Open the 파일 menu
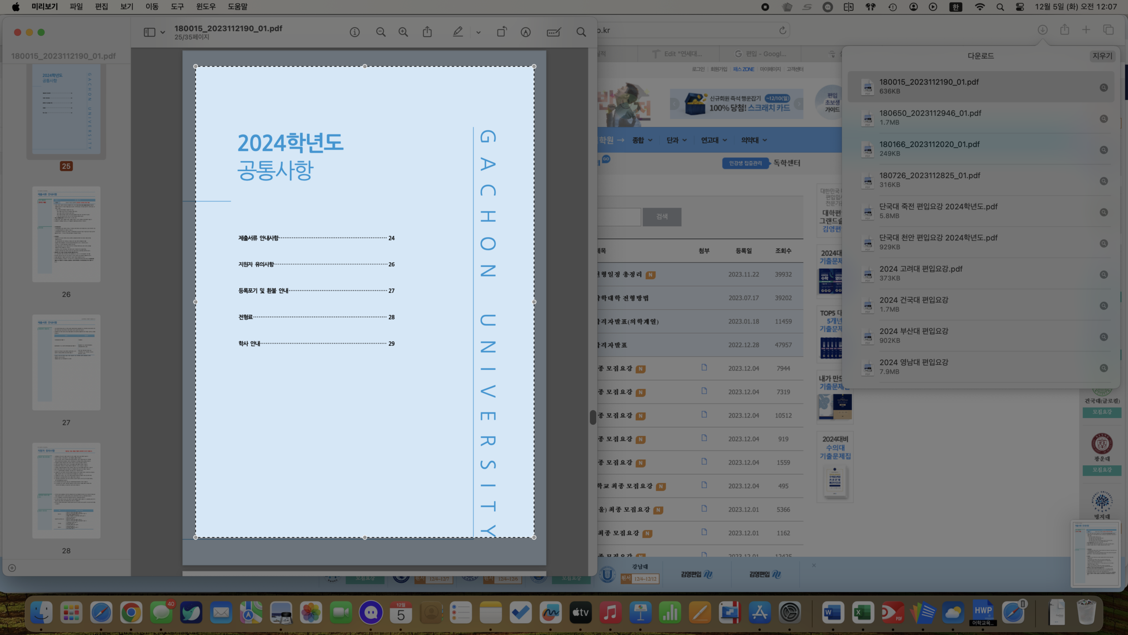 click(x=76, y=7)
